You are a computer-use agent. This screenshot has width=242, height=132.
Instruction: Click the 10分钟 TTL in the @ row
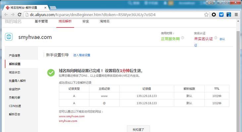[x=217, y=103]
